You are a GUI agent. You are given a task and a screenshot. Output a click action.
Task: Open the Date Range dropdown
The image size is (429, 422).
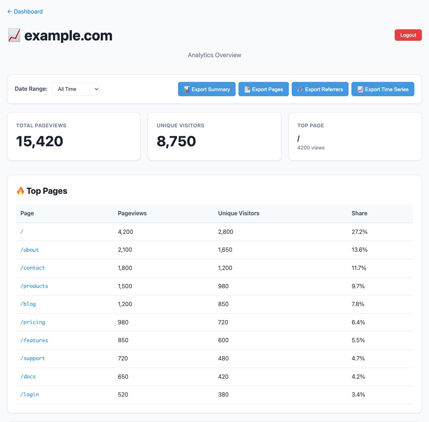pos(75,89)
